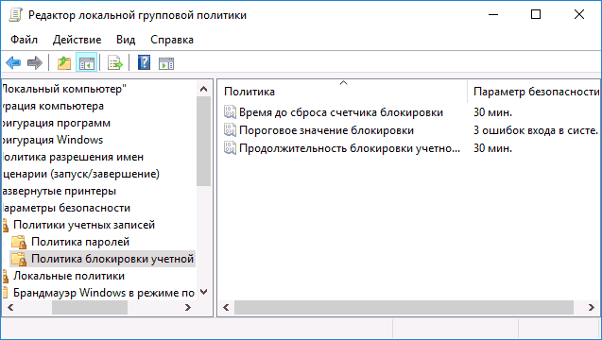Select Развернутые принтеры tree node
The image size is (602, 340).
tap(59, 191)
